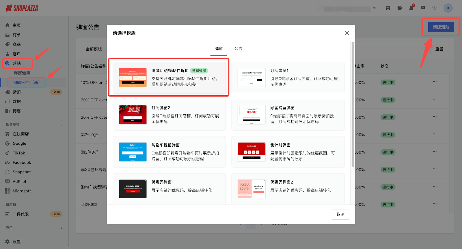Choose the 满减活动/第M件折扣 template
The width and height of the screenshot is (462, 249).
(169, 78)
